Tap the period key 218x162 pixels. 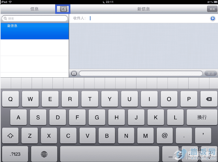[184, 136]
